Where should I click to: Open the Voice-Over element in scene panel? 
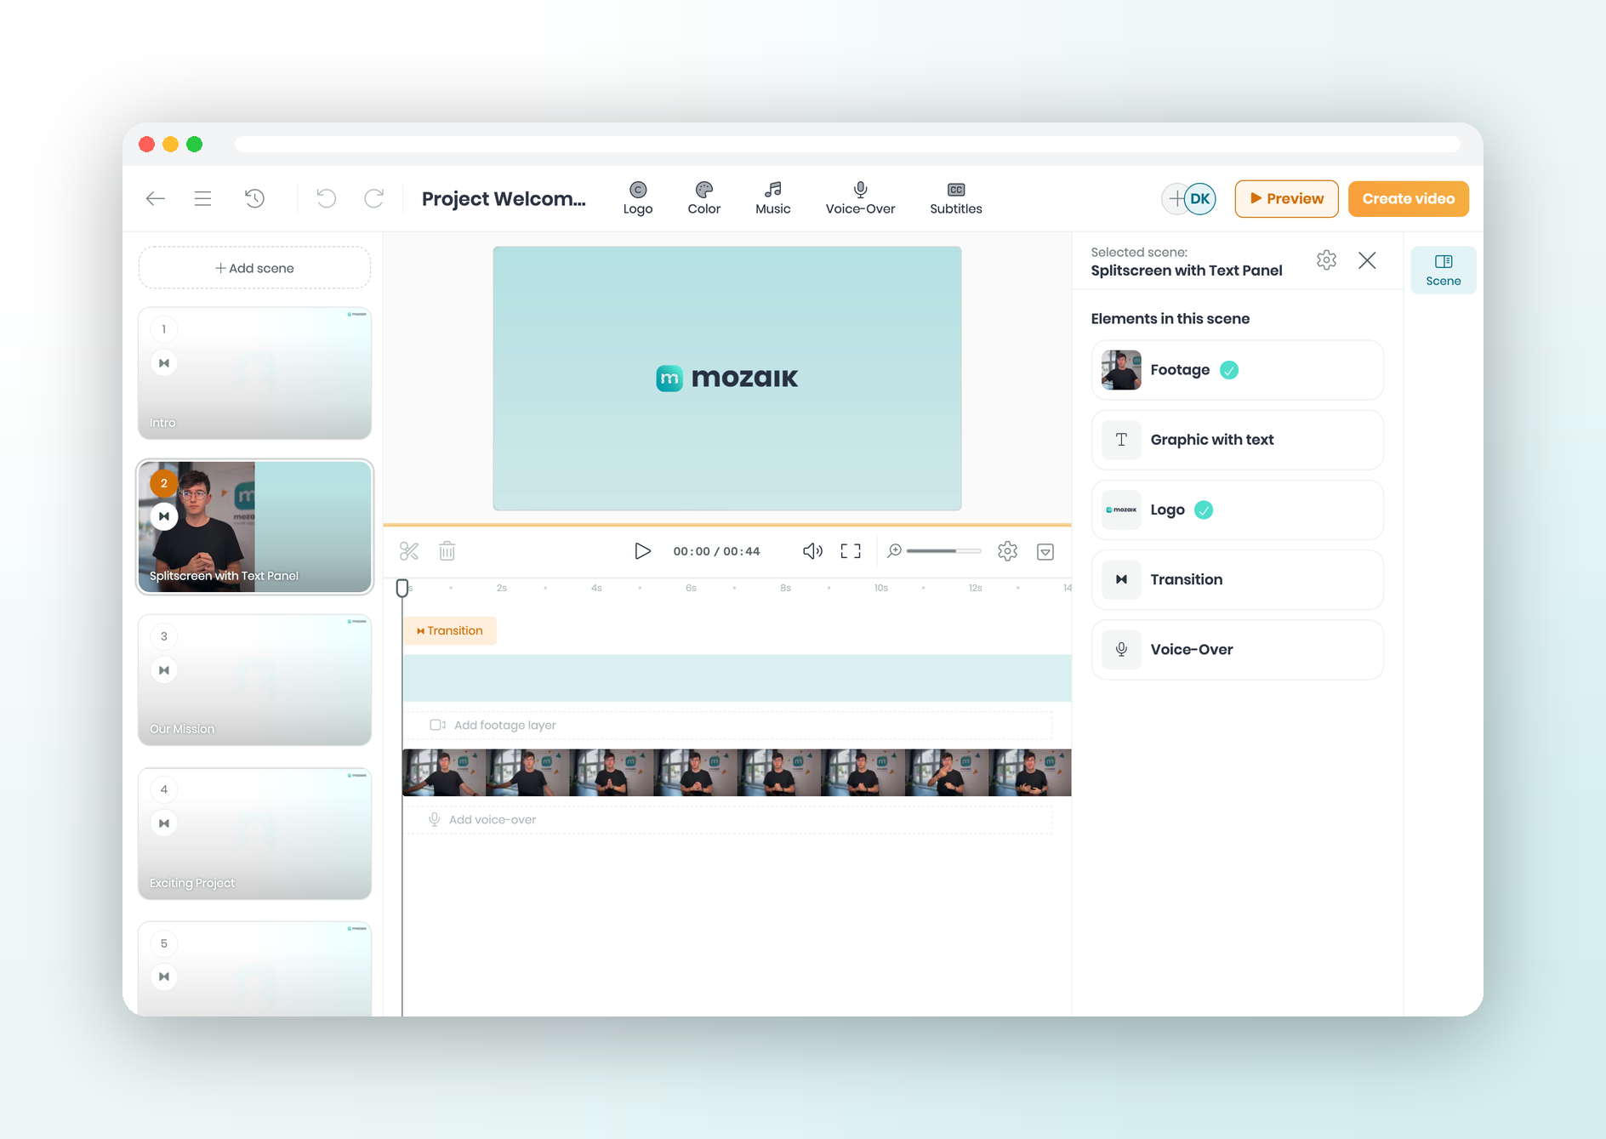coord(1238,649)
